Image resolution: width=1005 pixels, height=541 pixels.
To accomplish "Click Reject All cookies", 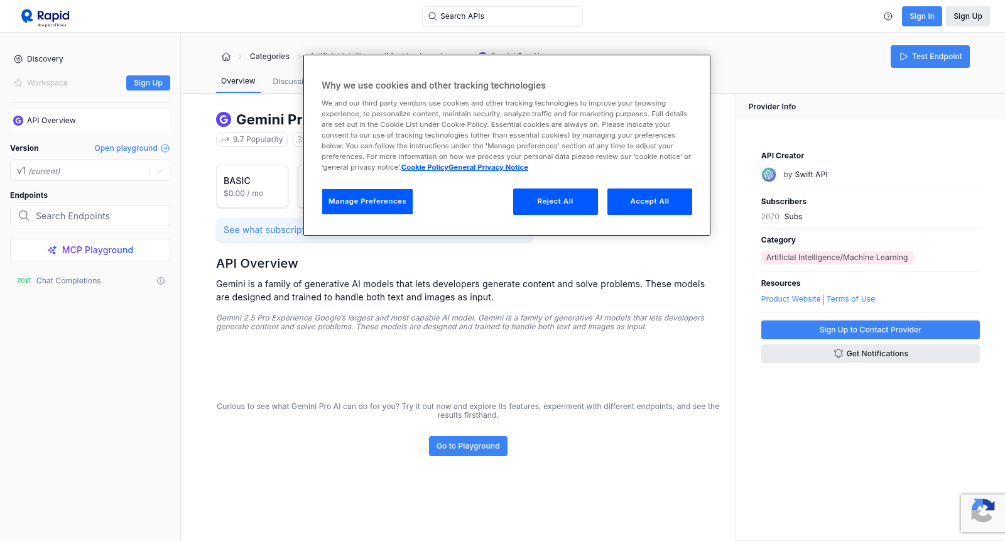I will point(555,202).
